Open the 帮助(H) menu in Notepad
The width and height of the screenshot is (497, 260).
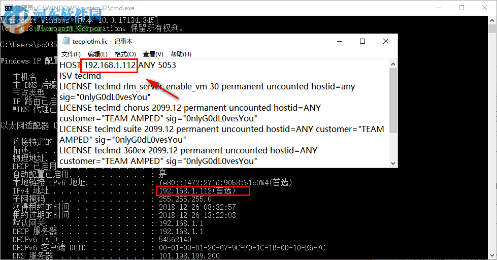point(181,54)
